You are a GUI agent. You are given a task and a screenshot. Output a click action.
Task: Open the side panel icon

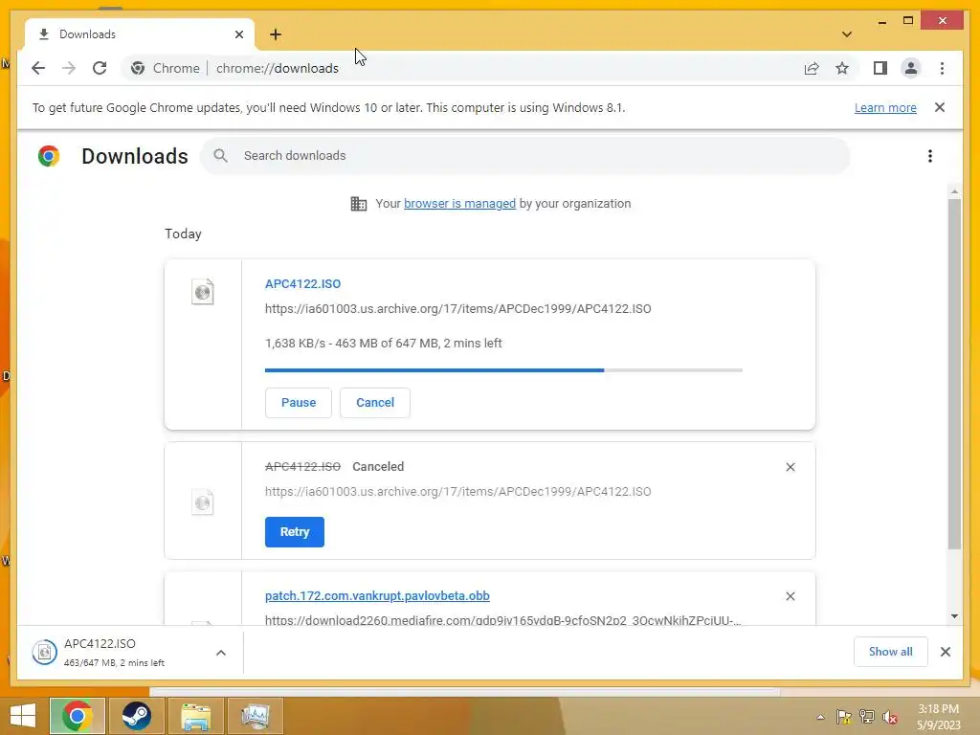[880, 68]
